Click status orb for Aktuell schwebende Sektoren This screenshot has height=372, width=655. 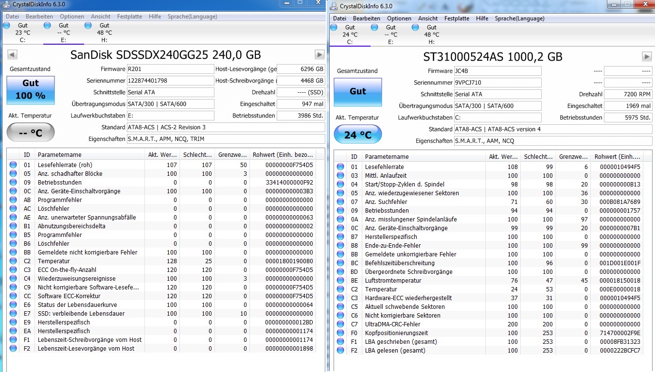[x=340, y=307]
